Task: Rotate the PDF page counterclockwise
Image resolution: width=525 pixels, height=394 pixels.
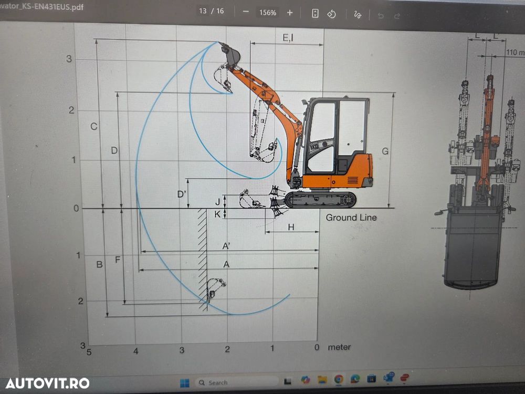Action: pyautogui.click(x=331, y=14)
